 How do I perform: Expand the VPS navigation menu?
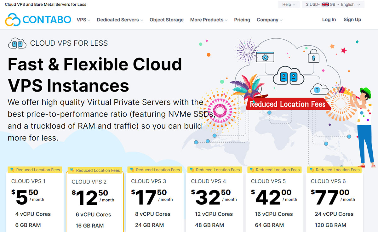83,20
